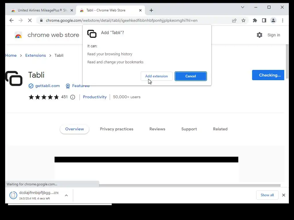Click the 451 ratings count
Viewport: 294px width, 220px height.
click(x=64, y=97)
